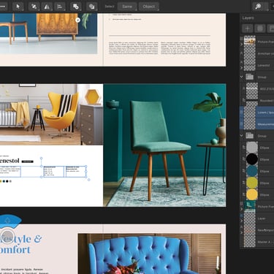
Task: Click the rotation handle above the selection
Action: coord(41,159)
